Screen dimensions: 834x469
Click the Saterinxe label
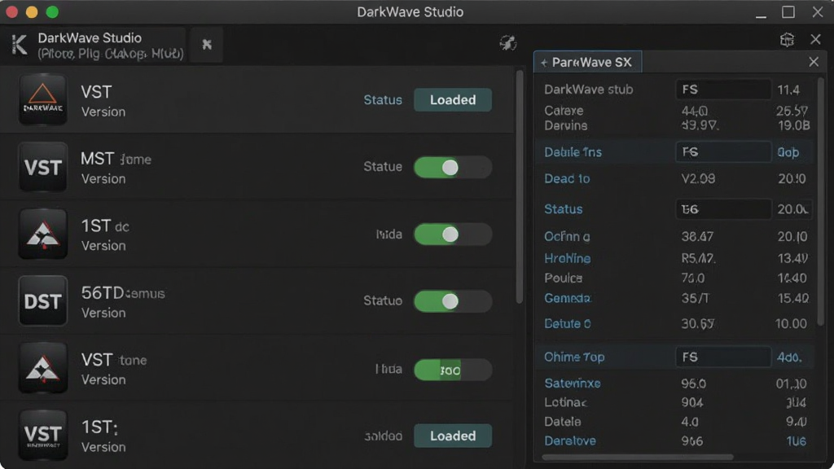click(x=573, y=384)
